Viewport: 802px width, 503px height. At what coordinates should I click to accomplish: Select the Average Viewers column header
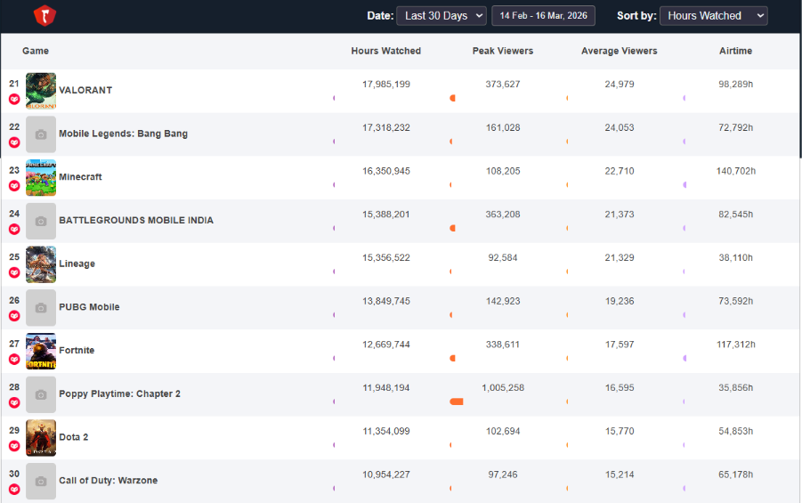(x=619, y=52)
